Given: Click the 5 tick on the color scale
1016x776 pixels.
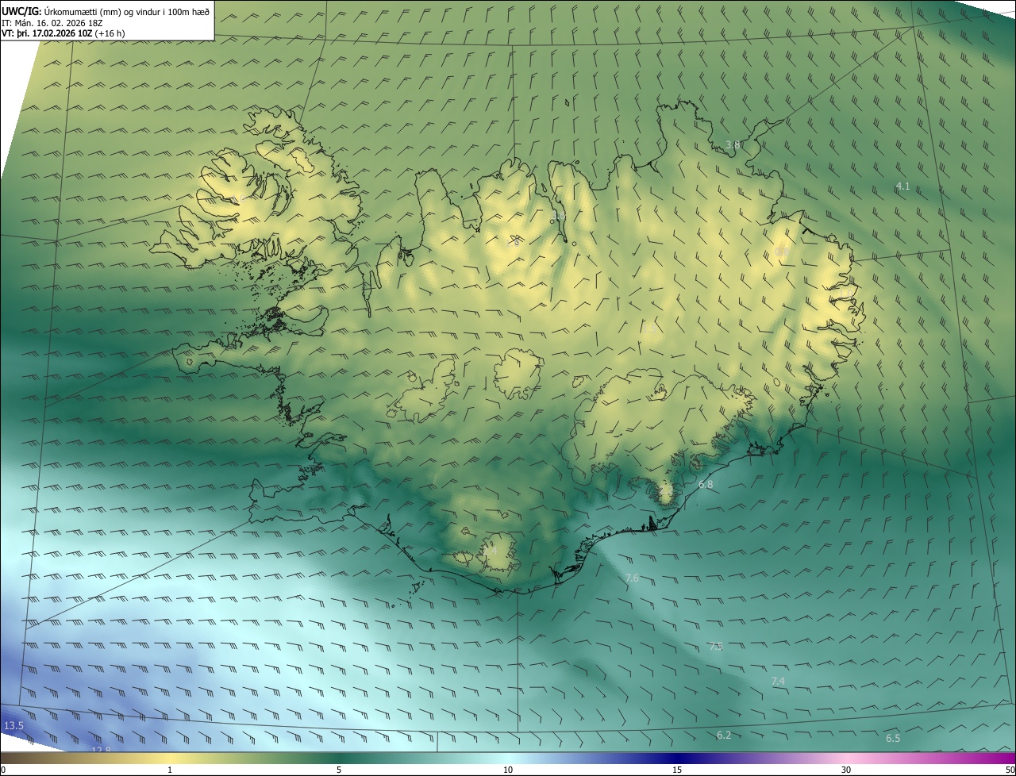Looking at the screenshot, I should tap(339, 770).
